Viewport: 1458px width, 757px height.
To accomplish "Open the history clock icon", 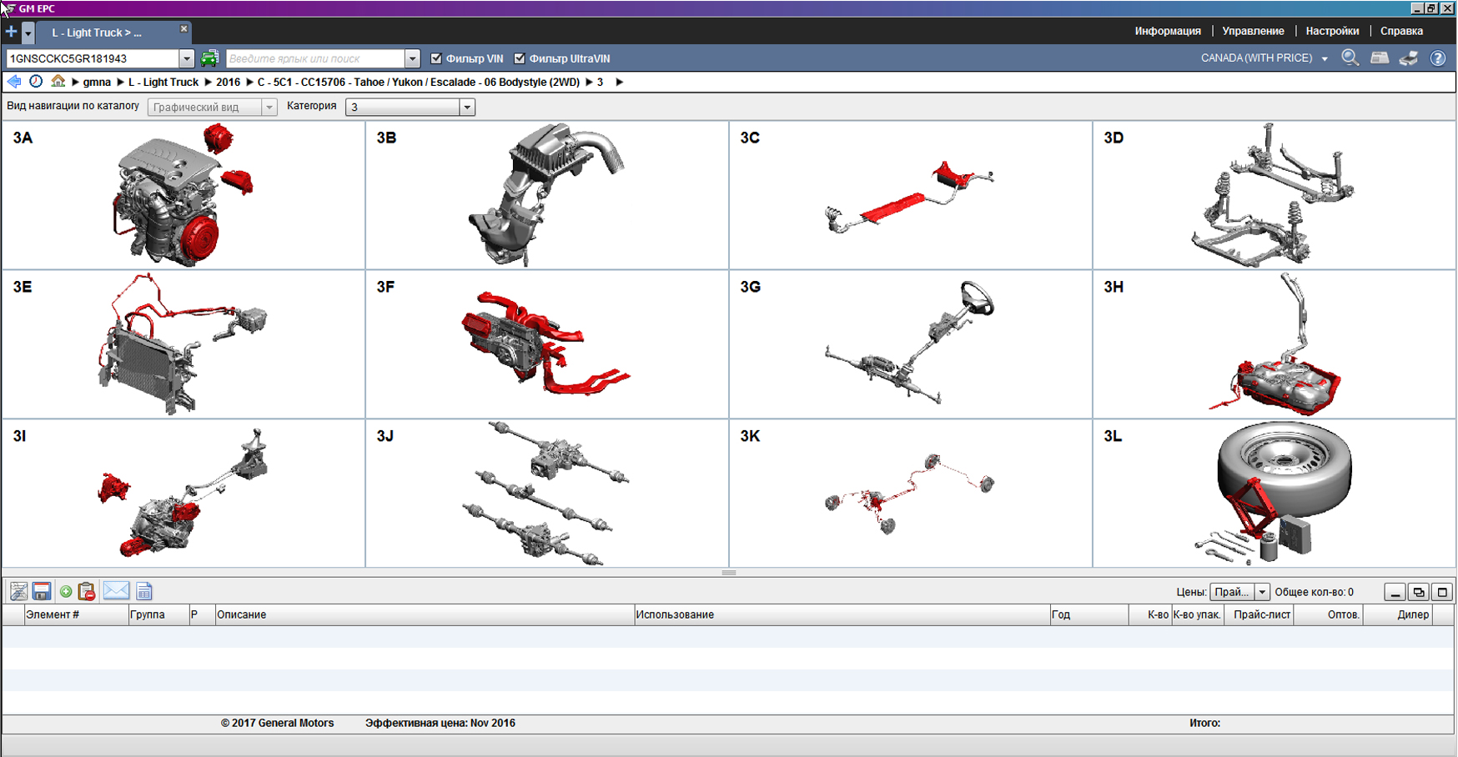I will click(36, 82).
